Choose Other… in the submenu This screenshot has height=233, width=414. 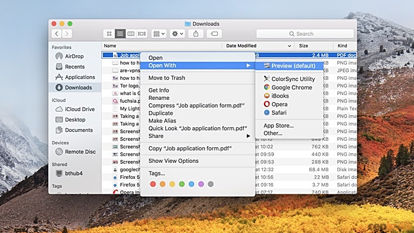[x=289, y=133]
